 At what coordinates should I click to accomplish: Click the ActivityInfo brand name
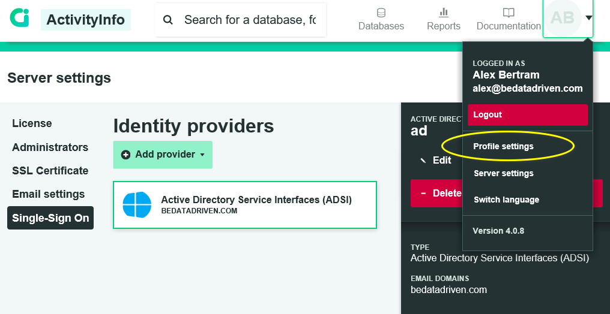[86, 20]
